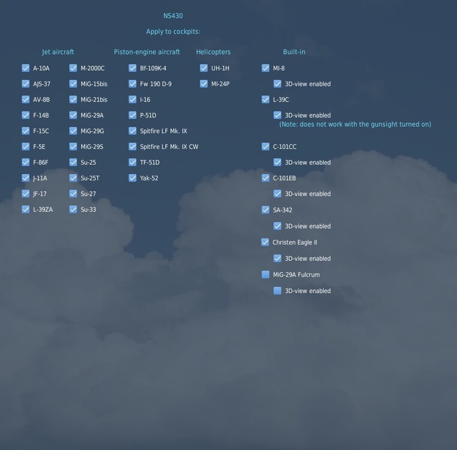Uncheck the F-14B checkbox
457x450 pixels.
(26, 115)
